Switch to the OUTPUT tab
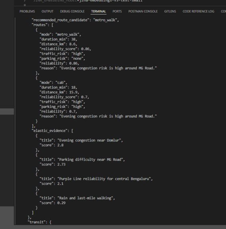The width and height of the screenshot is (226, 229). pyautogui.click(x=47, y=12)
